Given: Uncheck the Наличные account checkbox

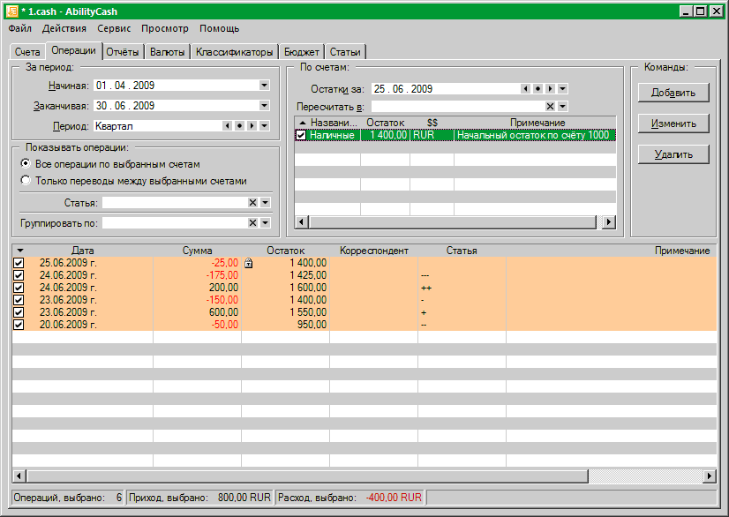Looking at the screenshot, I should click(x=301, y=135).
